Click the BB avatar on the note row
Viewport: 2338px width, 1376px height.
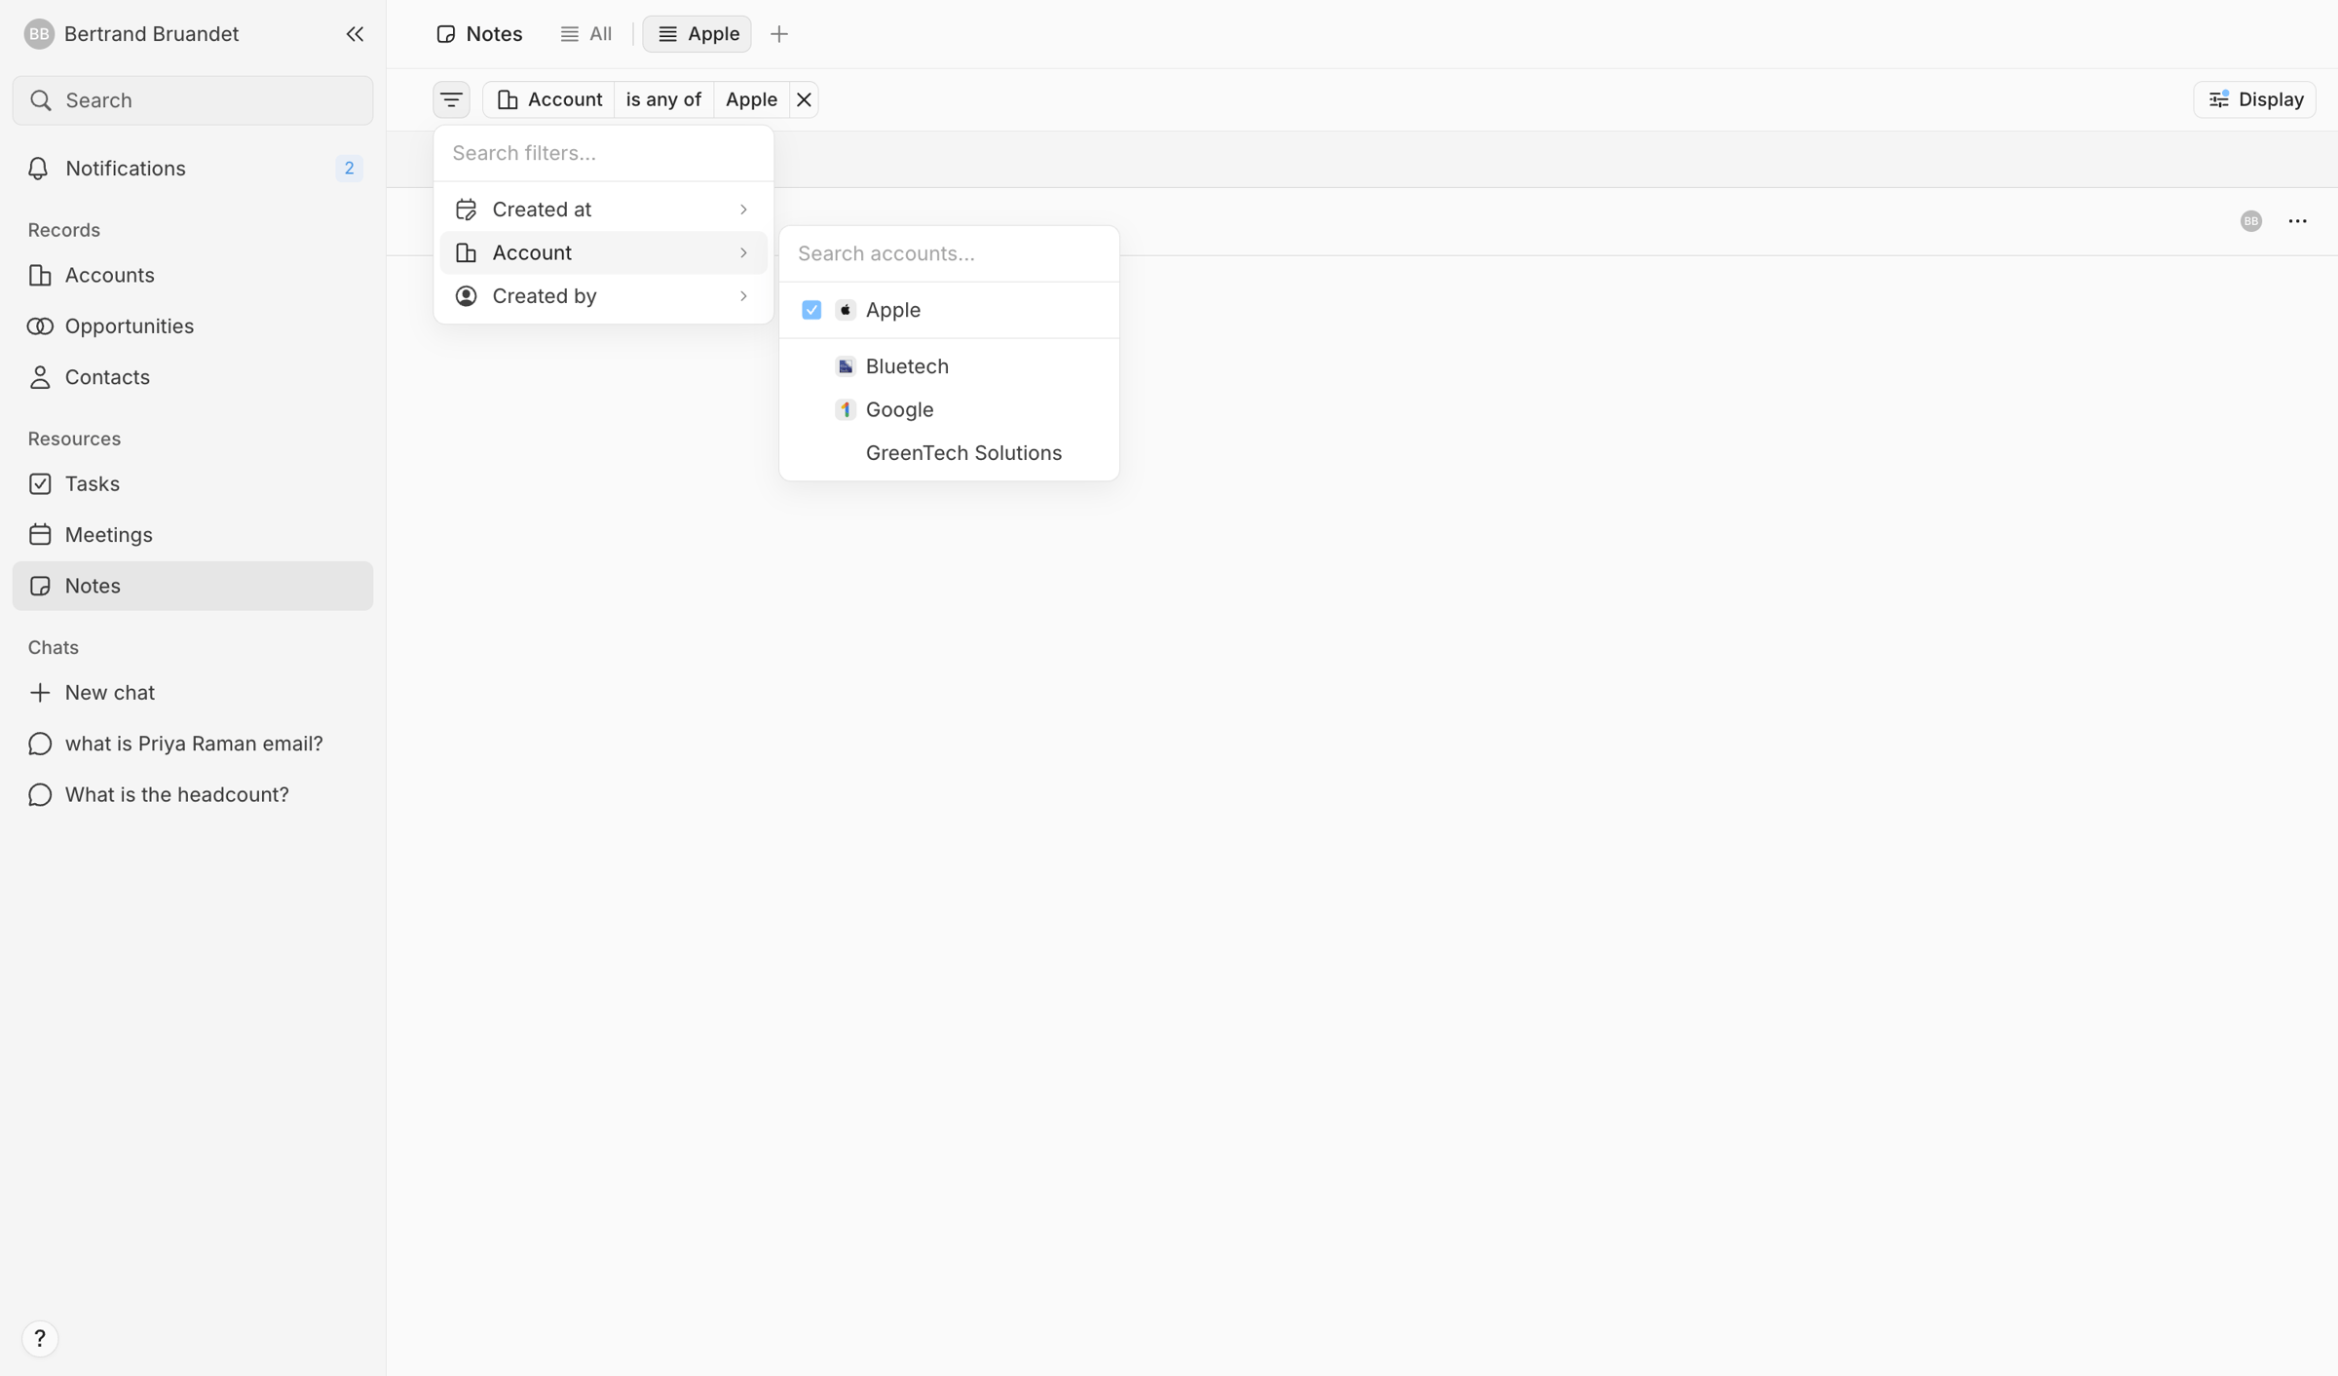pyautogui.click(x=2251, y=221)
